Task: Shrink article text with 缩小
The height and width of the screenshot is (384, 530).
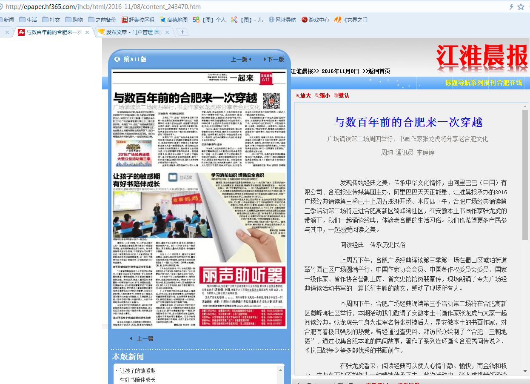Action: click(x=322, y=95)
